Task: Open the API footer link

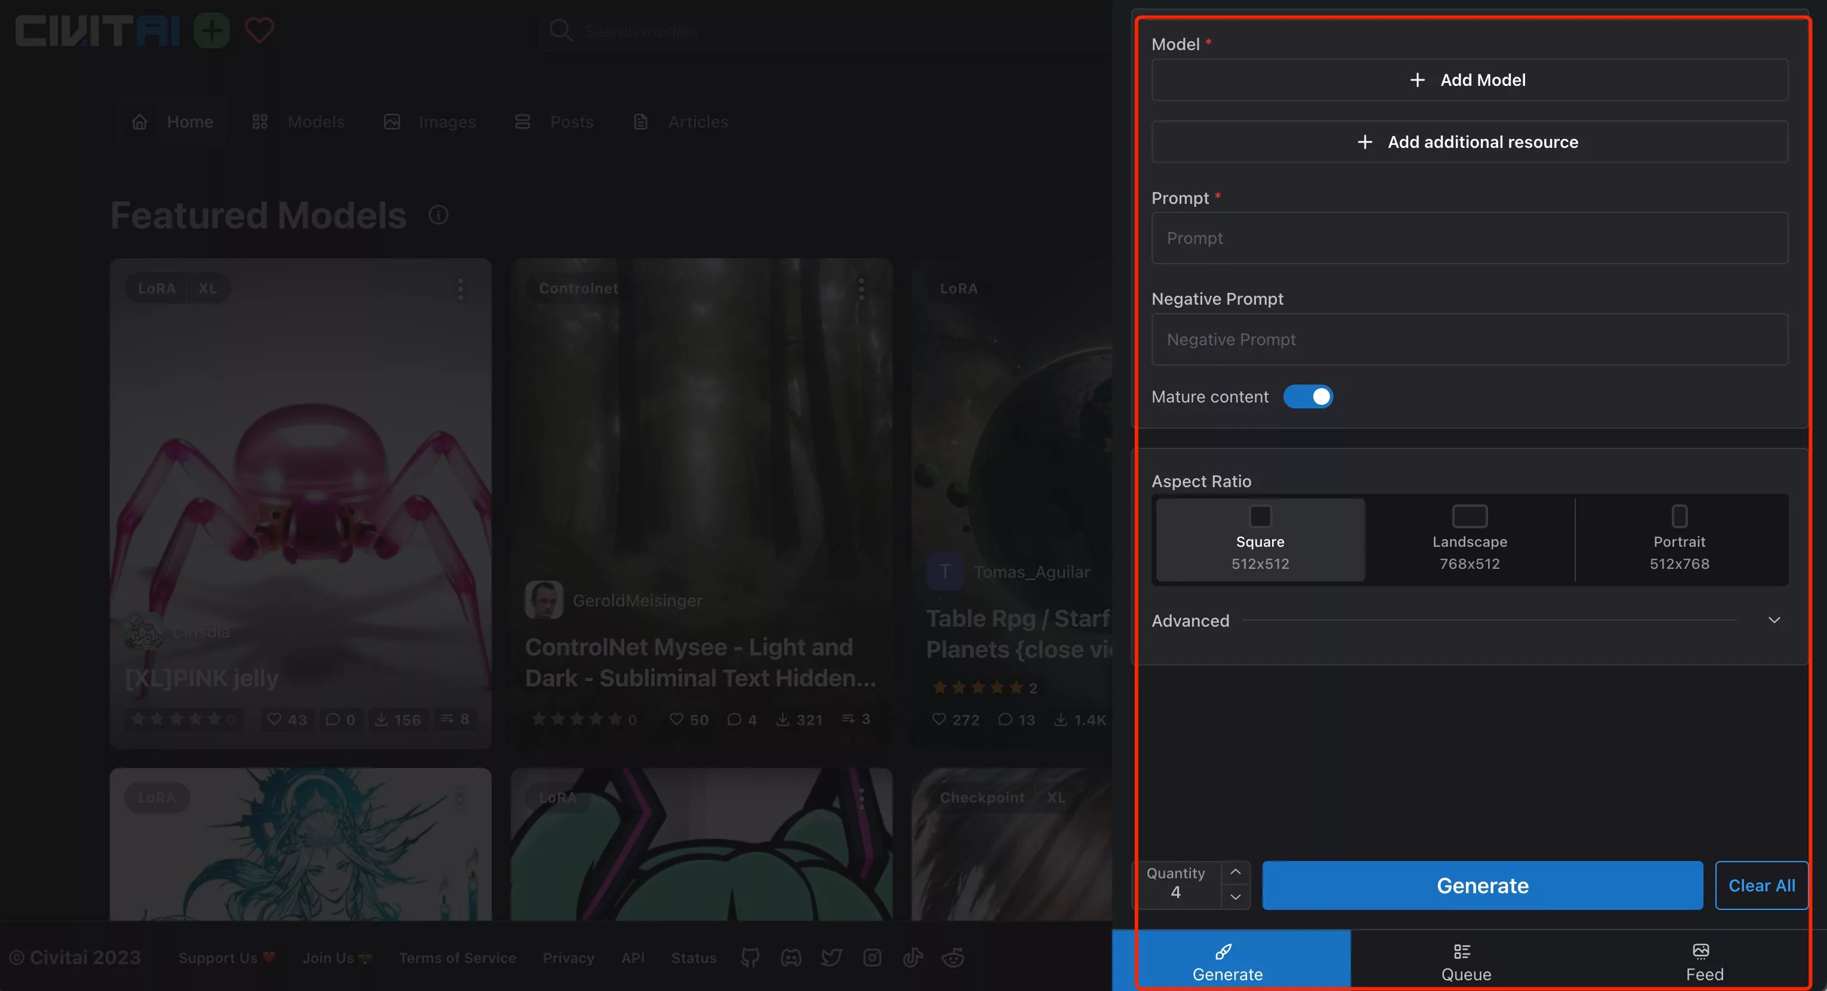Action: (632, 958)
